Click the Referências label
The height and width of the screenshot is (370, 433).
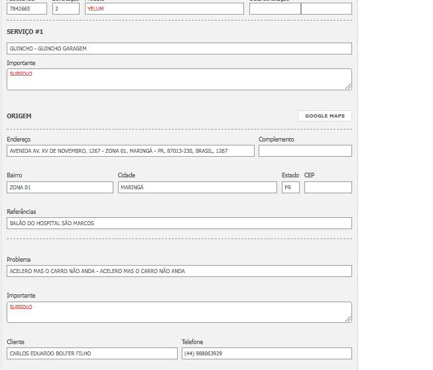click(21, 212)
